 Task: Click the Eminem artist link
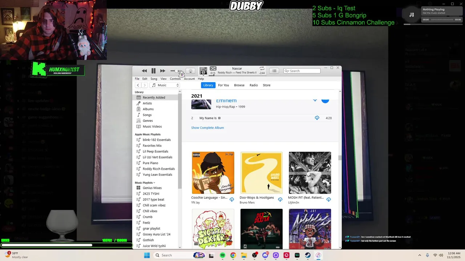226,101
